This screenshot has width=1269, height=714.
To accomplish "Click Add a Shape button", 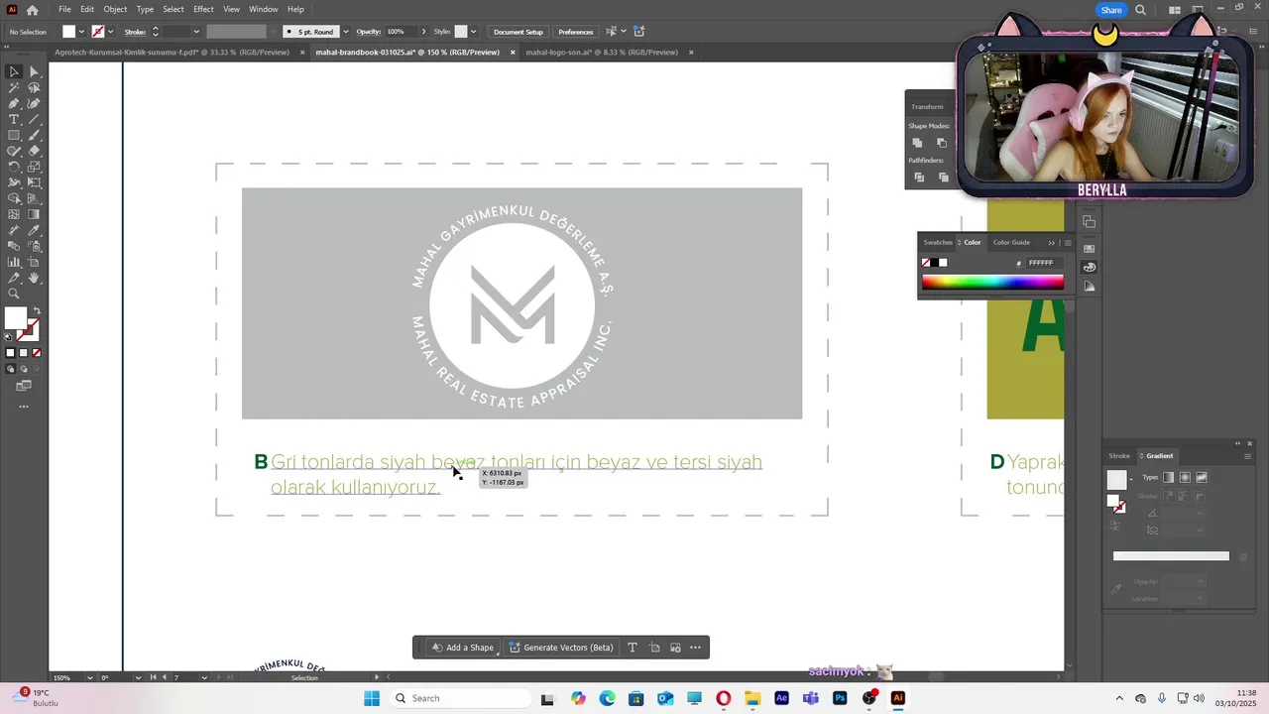I will click(462, 648).
